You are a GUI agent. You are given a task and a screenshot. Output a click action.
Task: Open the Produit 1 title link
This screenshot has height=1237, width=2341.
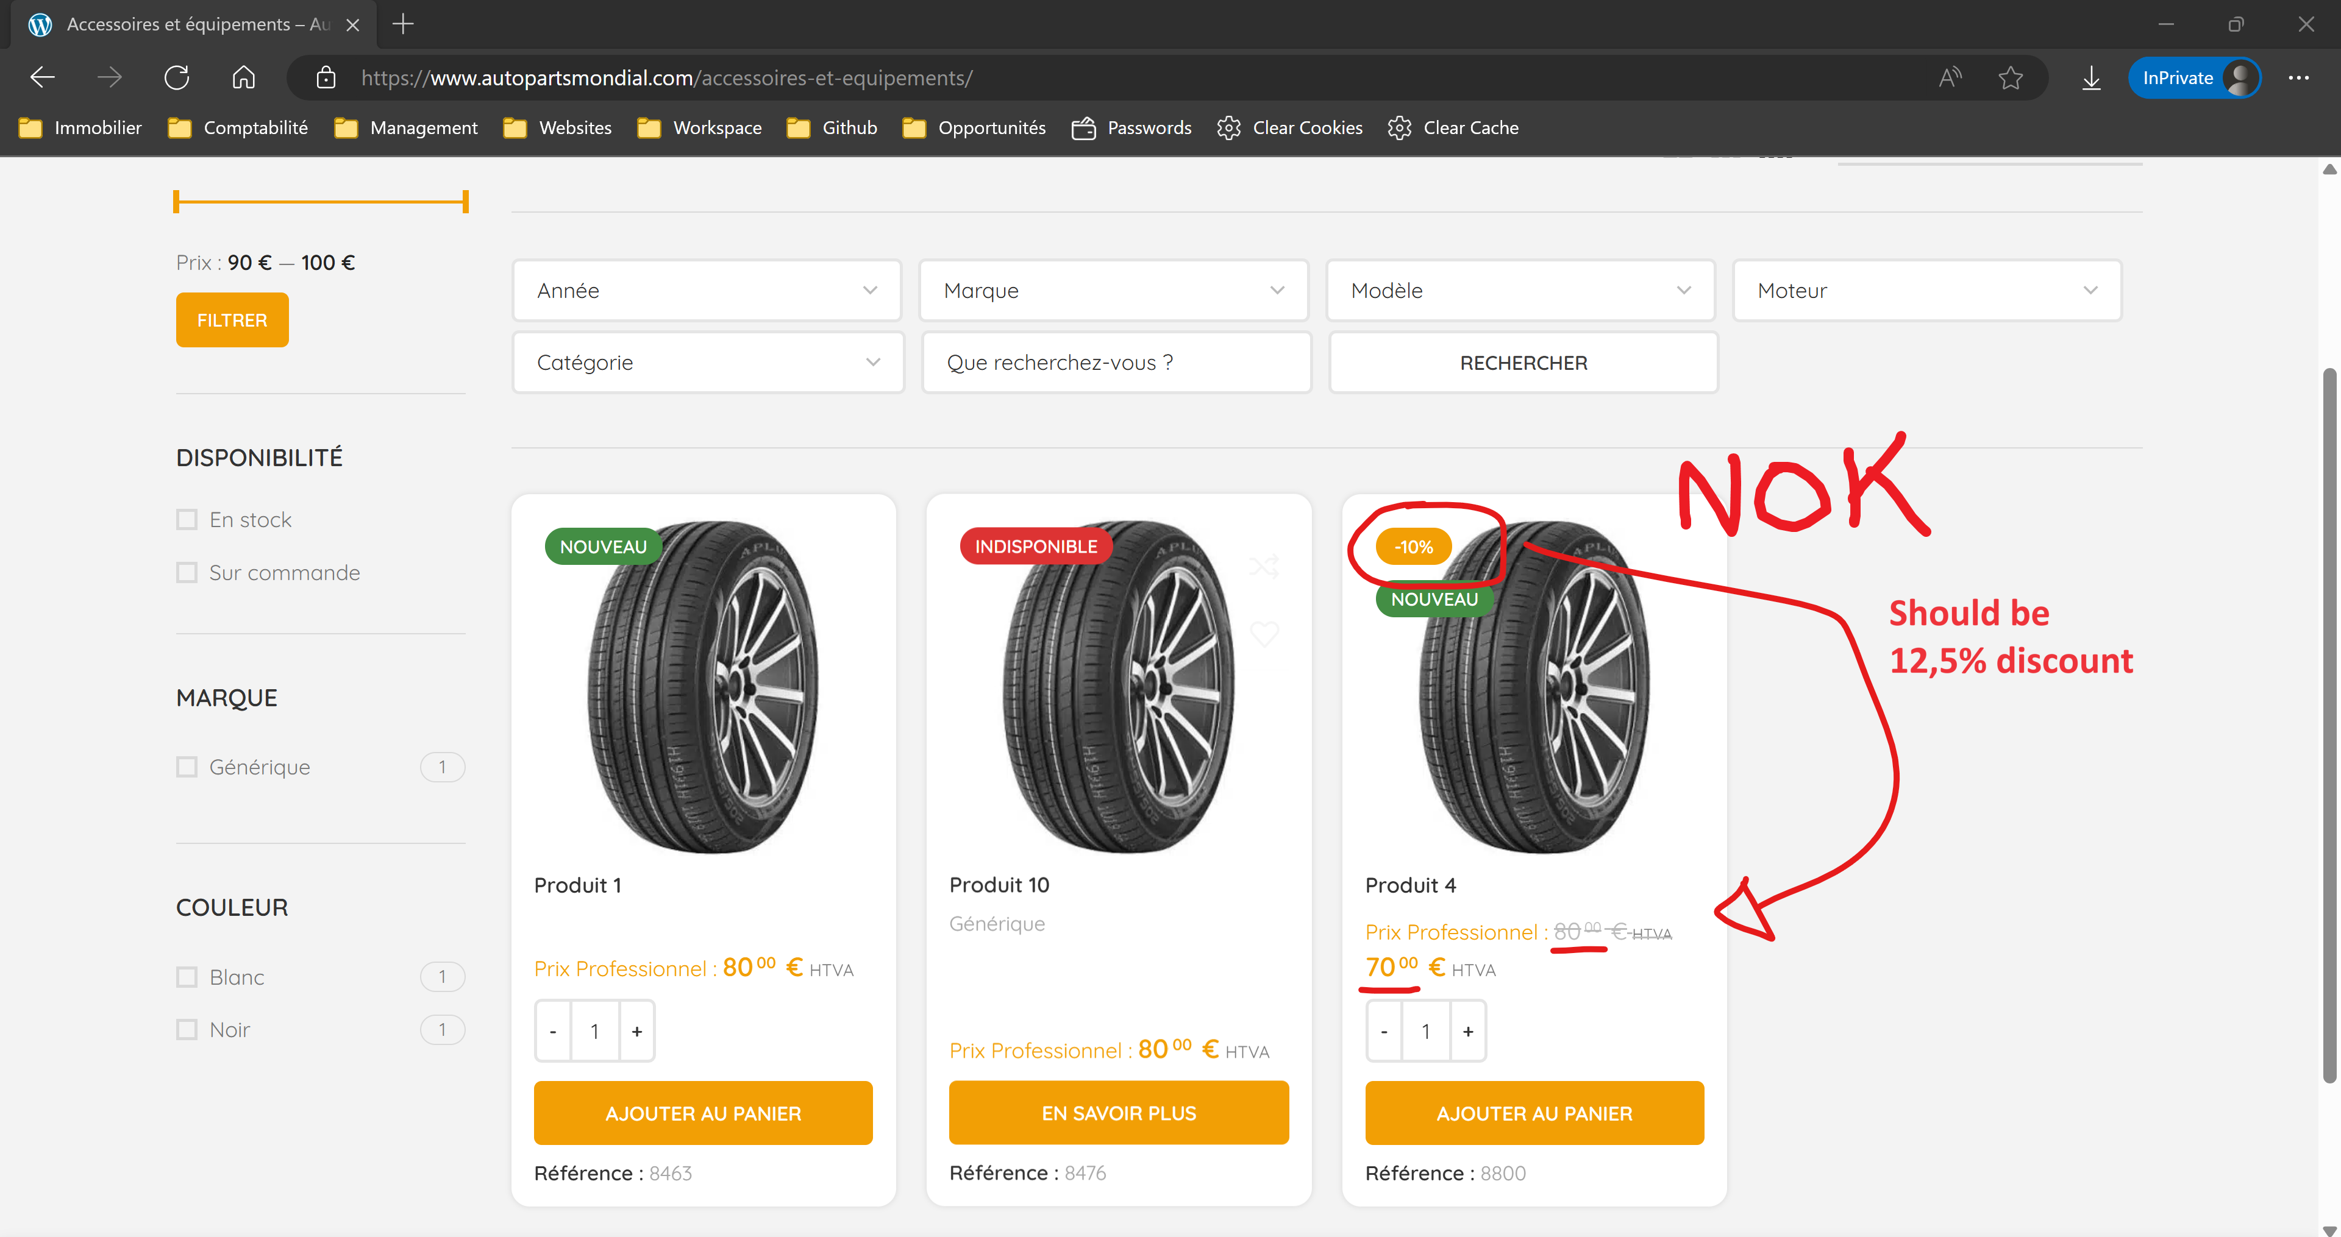pyautogui.click(x=578, y=885)
